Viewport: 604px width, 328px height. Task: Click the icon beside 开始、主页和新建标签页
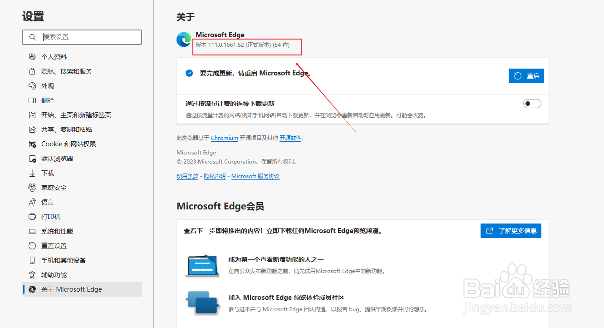32,115
